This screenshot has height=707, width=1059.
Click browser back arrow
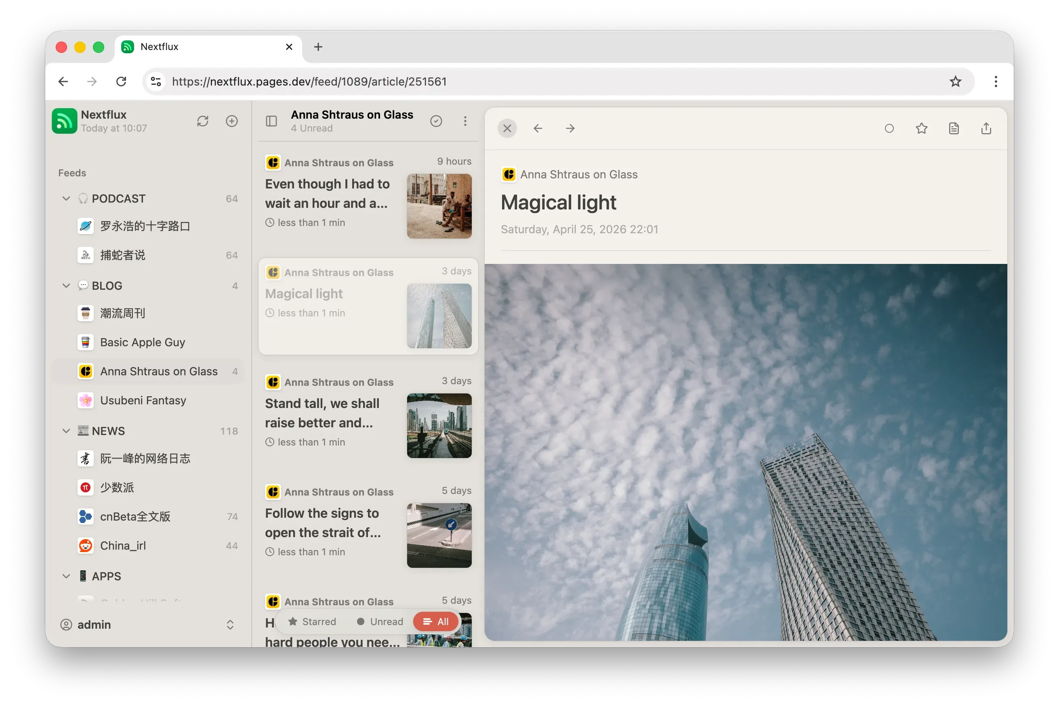click(63, 82)
